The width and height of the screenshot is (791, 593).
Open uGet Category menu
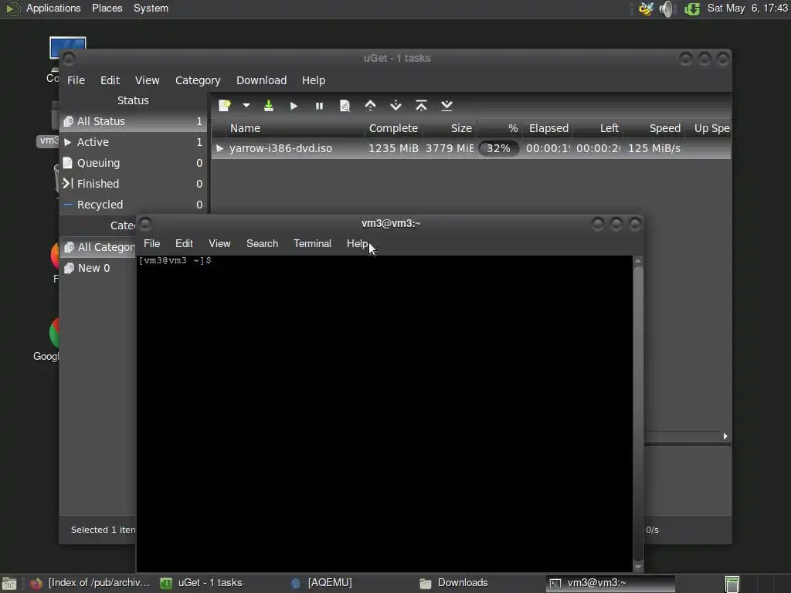pyautogui.click(x=198, y=80)
